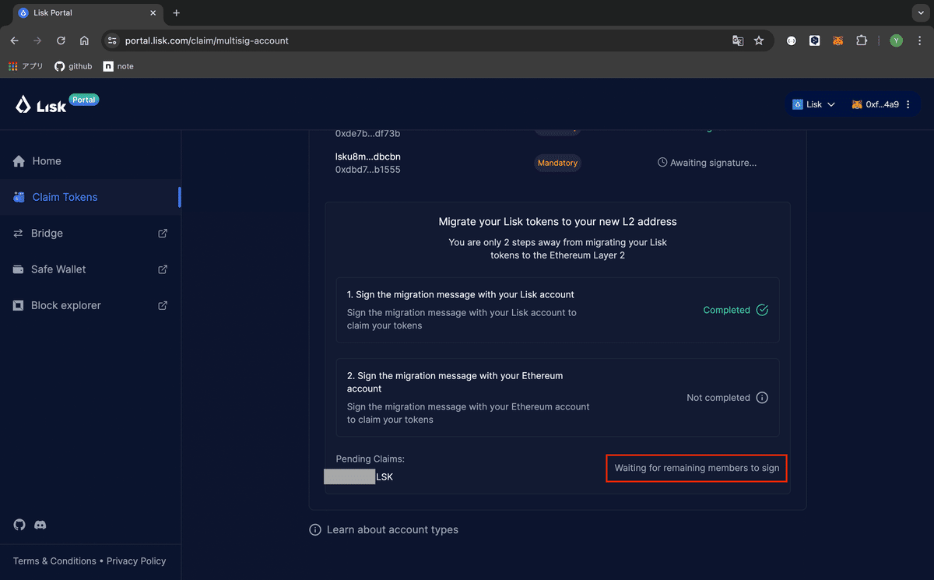Select Claim Tokens in the sidebar

[x=90, y=197]
